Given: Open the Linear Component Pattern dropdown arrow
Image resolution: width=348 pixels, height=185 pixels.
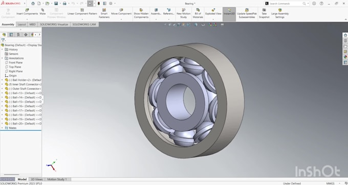Looking at the screenshot, I should pos(82,19).
